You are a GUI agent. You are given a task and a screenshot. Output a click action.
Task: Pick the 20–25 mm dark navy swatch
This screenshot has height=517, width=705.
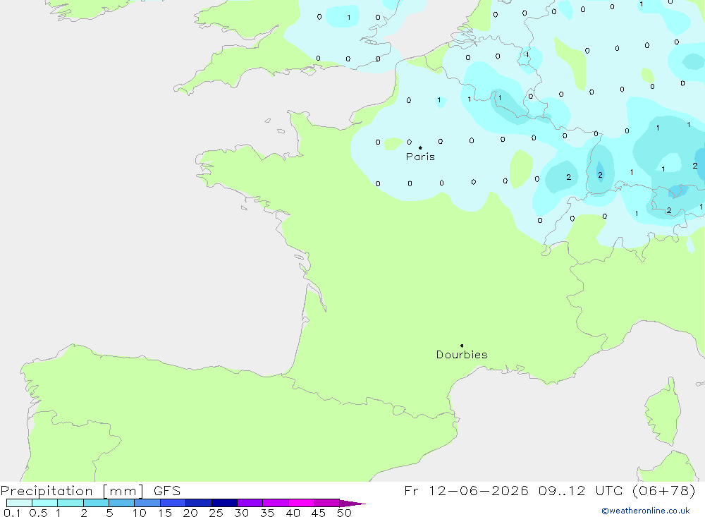[x=199, y=503]
